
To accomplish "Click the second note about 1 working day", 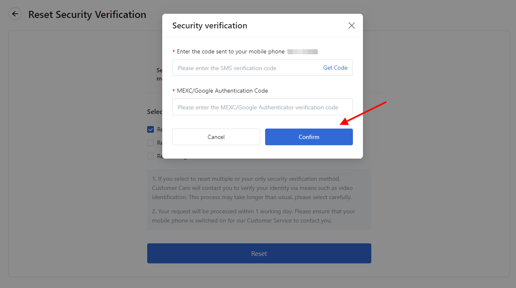I will pyautogui.click(x=253, y=216).
